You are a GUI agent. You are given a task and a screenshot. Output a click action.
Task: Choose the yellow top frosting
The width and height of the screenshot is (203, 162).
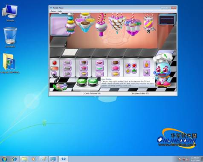[x=116, y=74]
